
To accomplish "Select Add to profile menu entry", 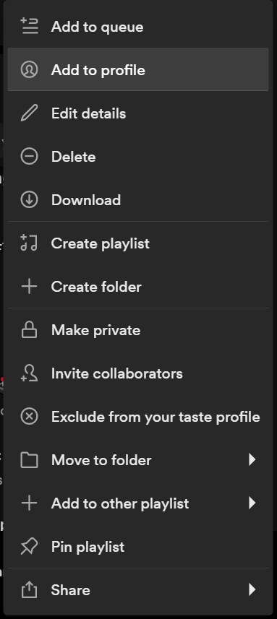I will pos(138,69).
